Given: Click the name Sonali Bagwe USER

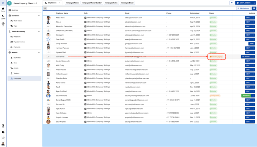Looking at the screenshot, I should (x=63, y=100).
